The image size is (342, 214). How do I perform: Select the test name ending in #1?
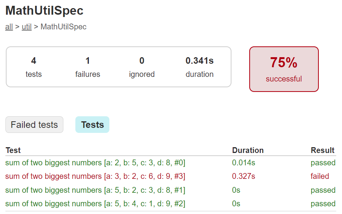point(95,190)
